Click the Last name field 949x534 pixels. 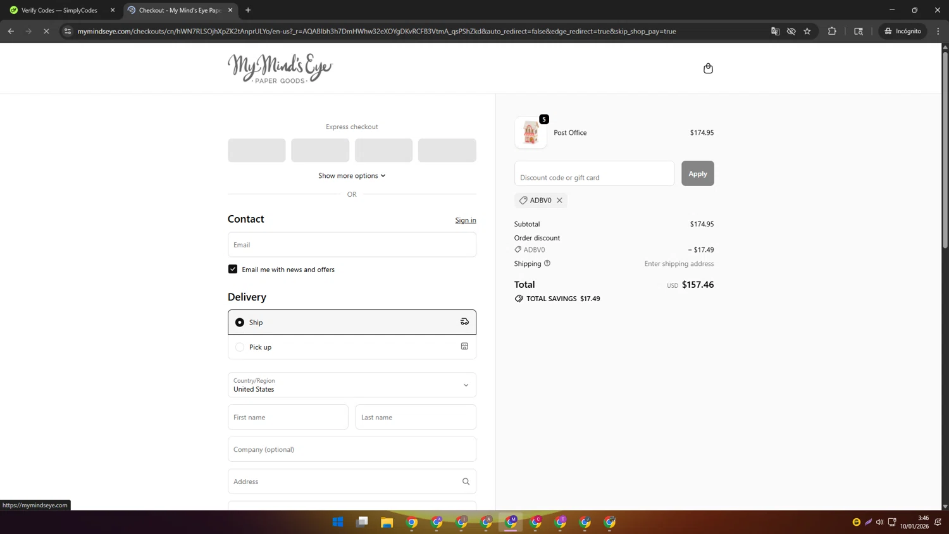click(416, 417)
